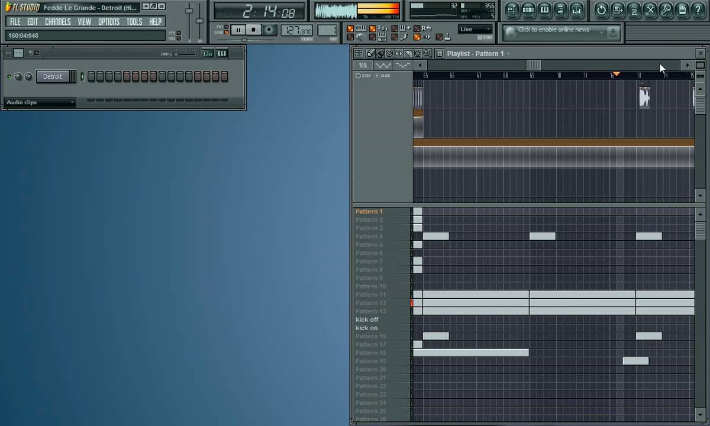Open the FILE menu
The width and height of the screenshot is (710, 426).
(15, 21)
